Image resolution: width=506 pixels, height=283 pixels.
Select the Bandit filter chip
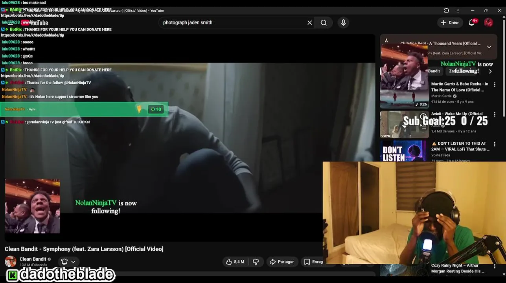click(x=434, y=71)
